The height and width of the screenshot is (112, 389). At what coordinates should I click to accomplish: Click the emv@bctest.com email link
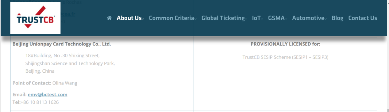point(48,95)
